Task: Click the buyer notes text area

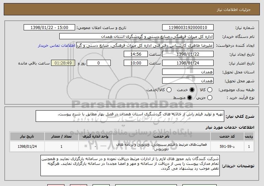Action: [130, 166]
